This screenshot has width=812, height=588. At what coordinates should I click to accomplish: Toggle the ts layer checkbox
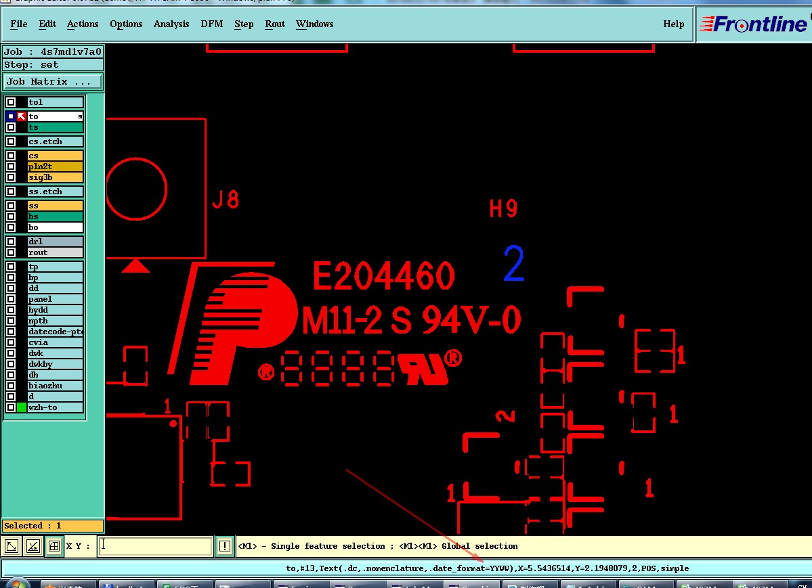pyautogui.click(x=11, y=127)
